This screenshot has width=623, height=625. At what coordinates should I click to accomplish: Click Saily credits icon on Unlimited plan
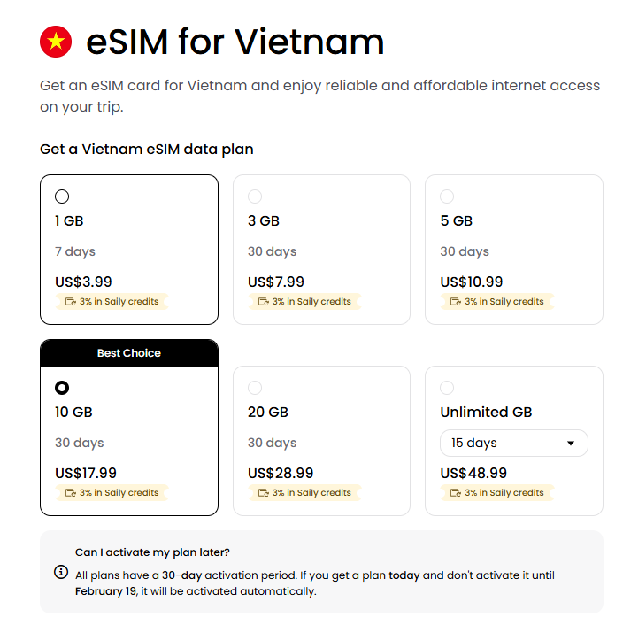pos(456,493)
